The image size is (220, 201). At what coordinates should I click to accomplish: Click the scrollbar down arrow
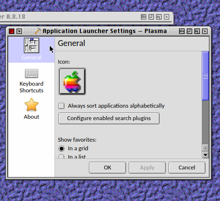[205, 155]
